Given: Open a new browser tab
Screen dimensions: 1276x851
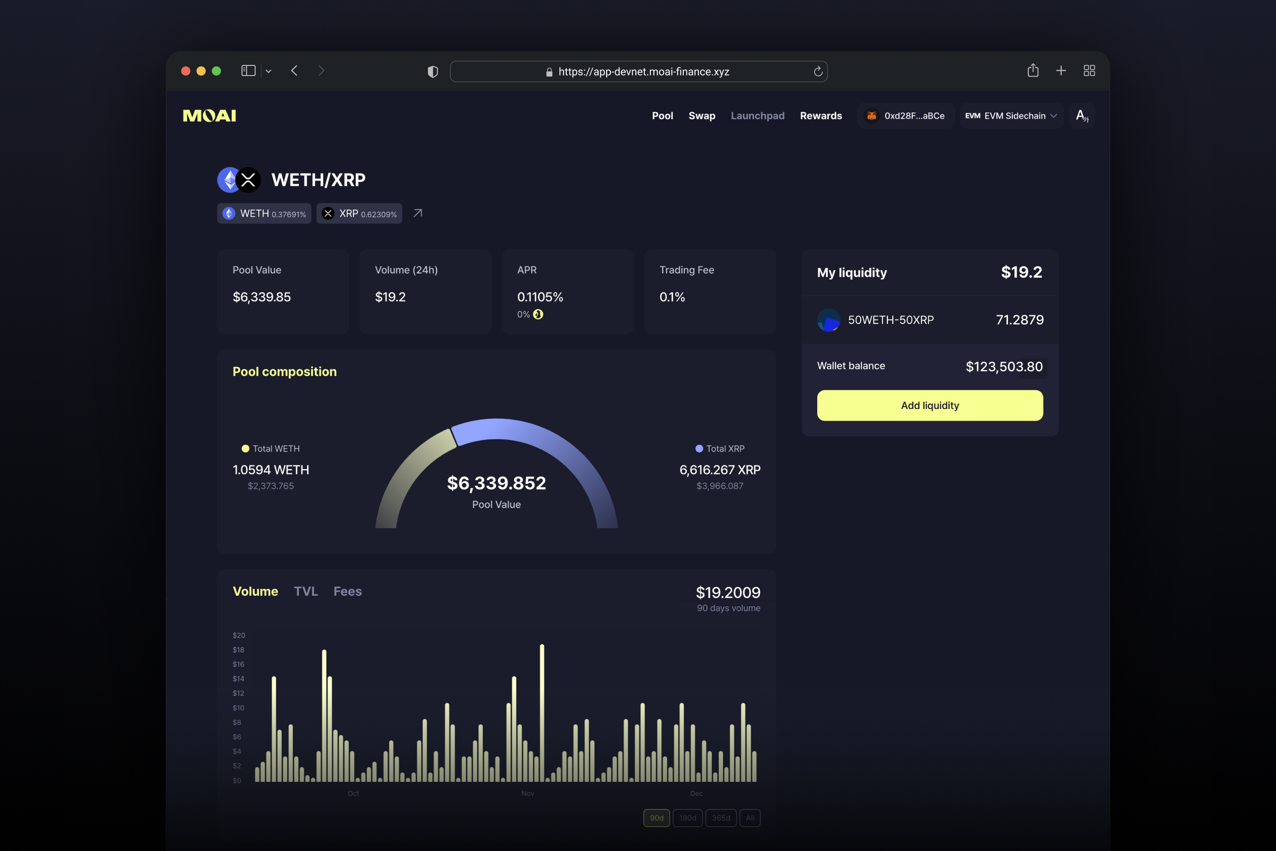Looking at the screenshot, I should [x=1061, y=71].
